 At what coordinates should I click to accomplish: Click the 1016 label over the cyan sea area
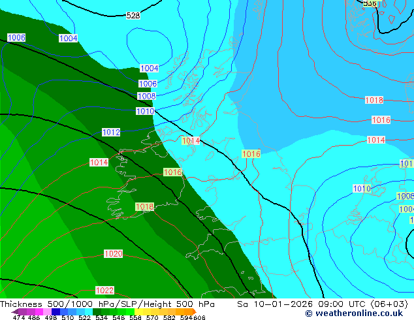tap(251, 153)
